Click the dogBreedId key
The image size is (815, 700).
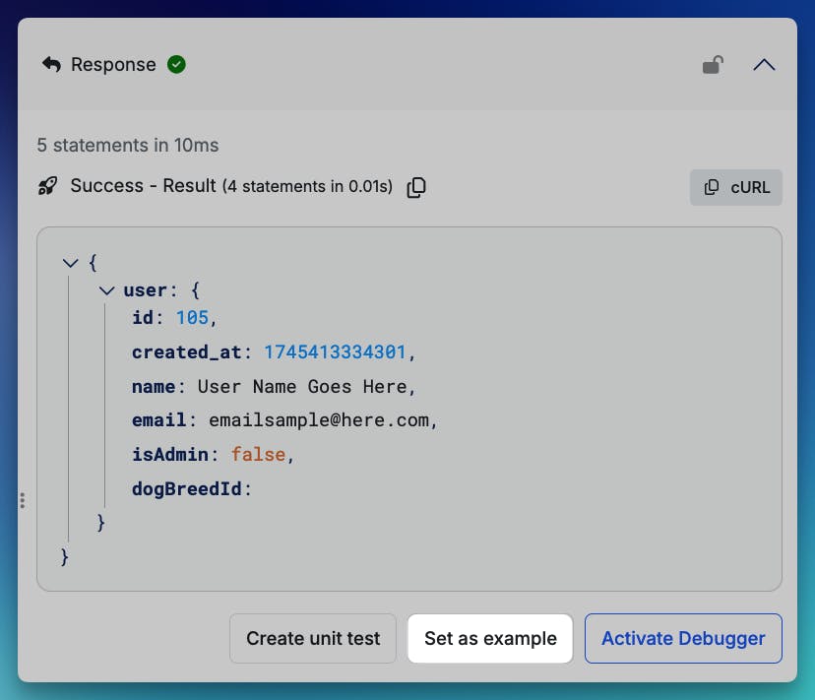coord(187,489)
